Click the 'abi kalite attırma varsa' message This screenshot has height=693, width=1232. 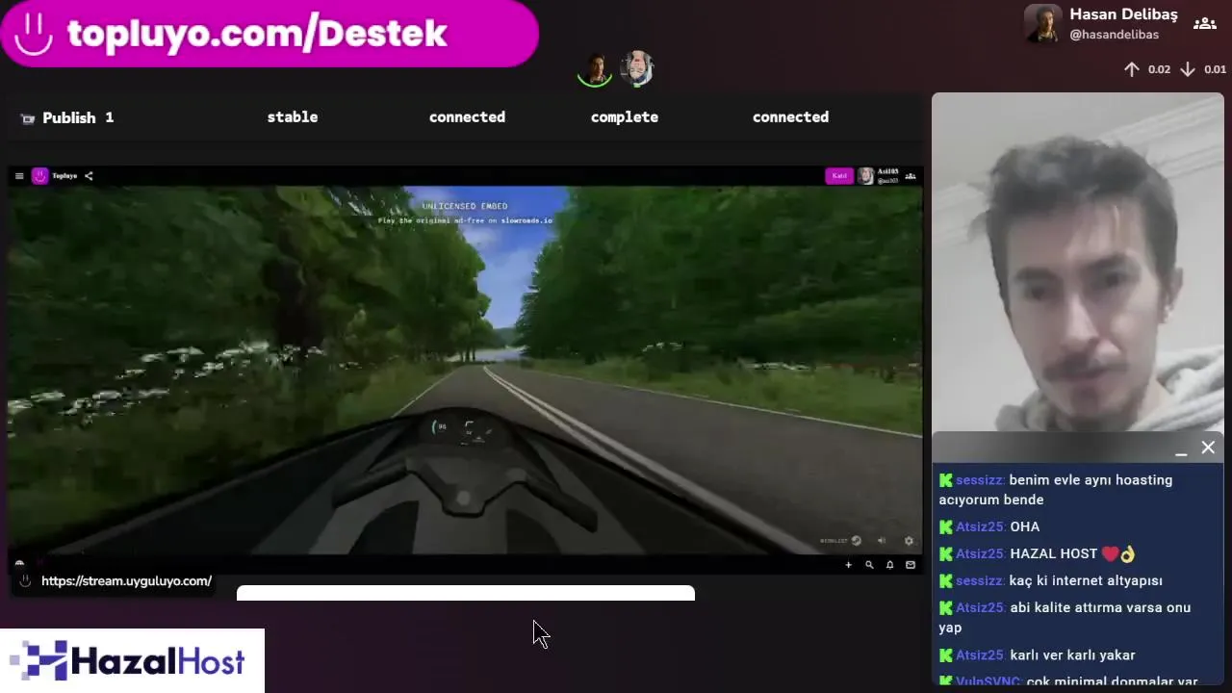[x=1065, y=617]
